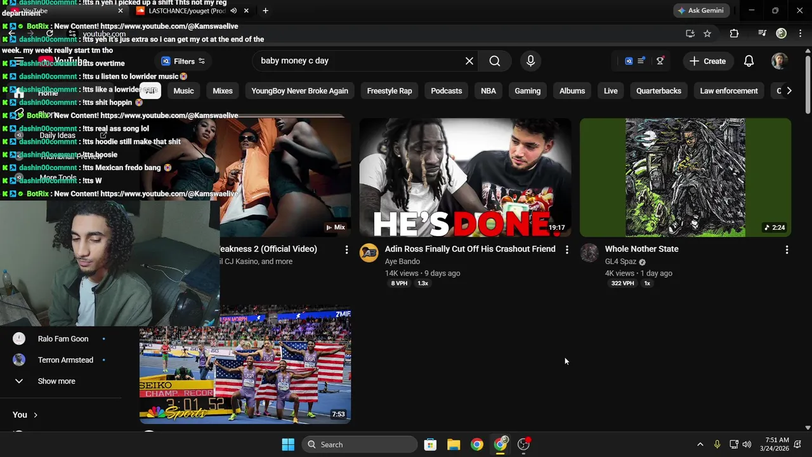Bookmark this page with the star icon
The image size is (812, 457).
(707, 34)
